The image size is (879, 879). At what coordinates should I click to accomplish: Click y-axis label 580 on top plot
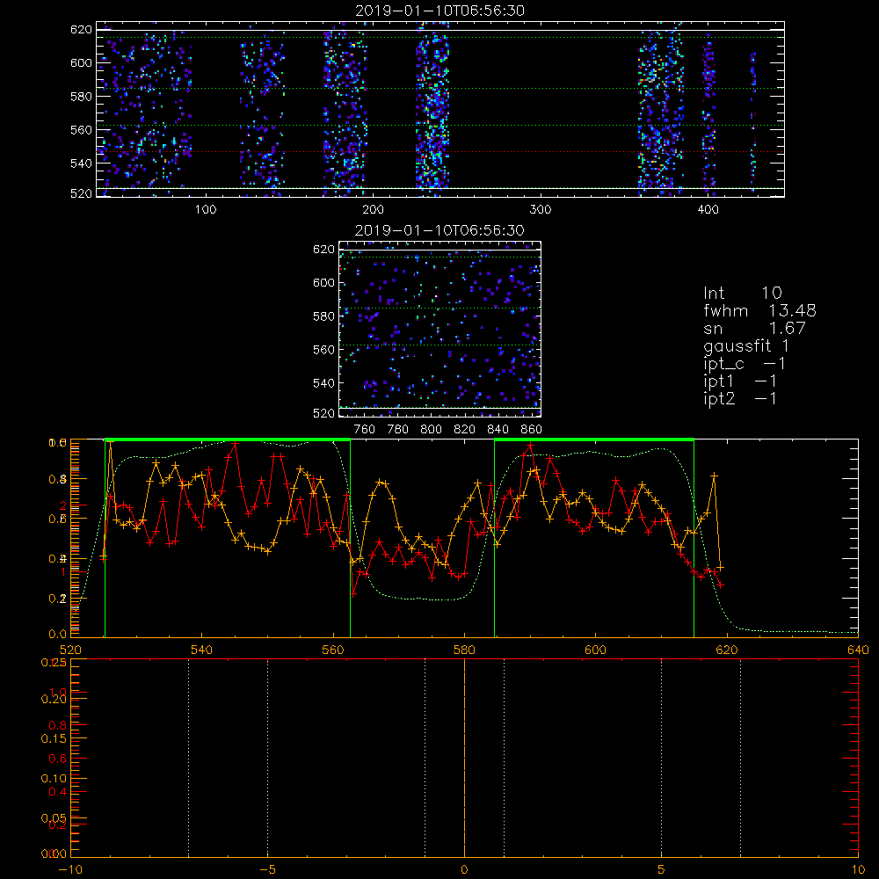81,97
